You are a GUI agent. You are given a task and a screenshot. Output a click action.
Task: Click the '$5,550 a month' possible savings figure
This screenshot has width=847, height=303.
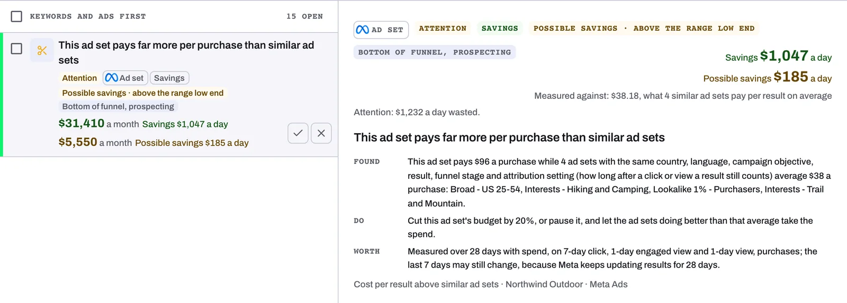[x=95, y=142]
